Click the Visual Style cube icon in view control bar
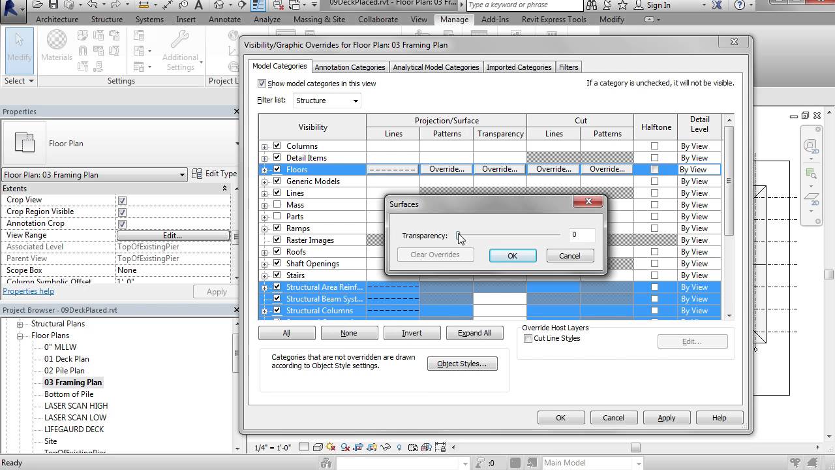835x470 pixels. 318,447
